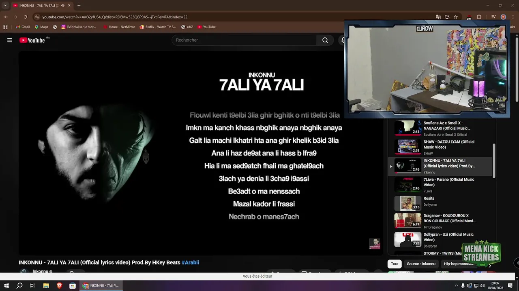Screen dimensions: 519x291
Task: Open the media controls music-note icon
Action: [x=493, y=17]
